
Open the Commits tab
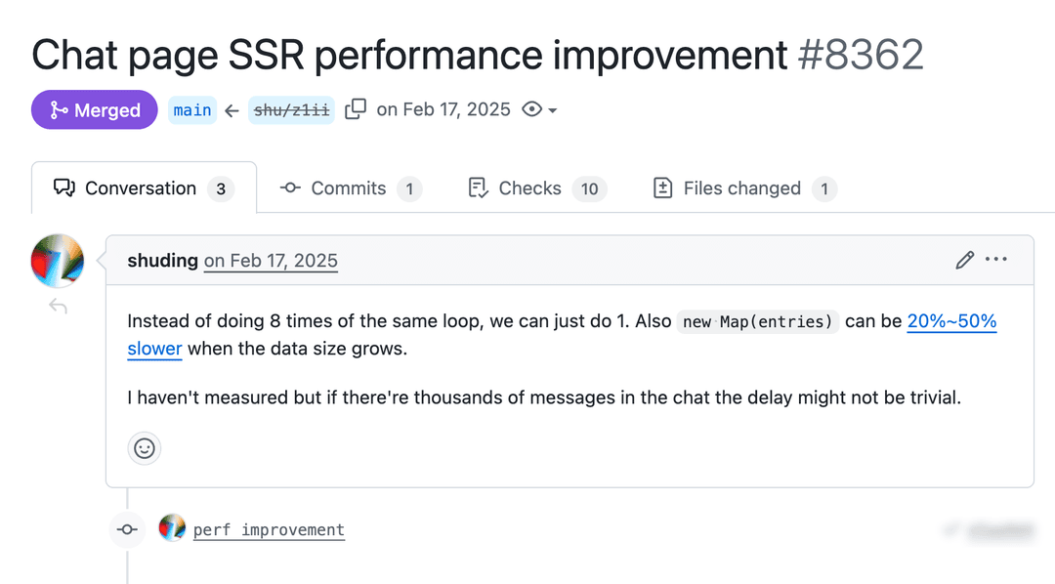click(350, 188)
